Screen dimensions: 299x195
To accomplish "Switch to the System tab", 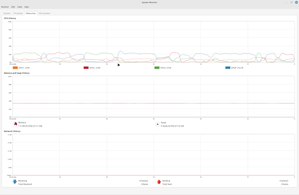I will [x=7, y=13].
